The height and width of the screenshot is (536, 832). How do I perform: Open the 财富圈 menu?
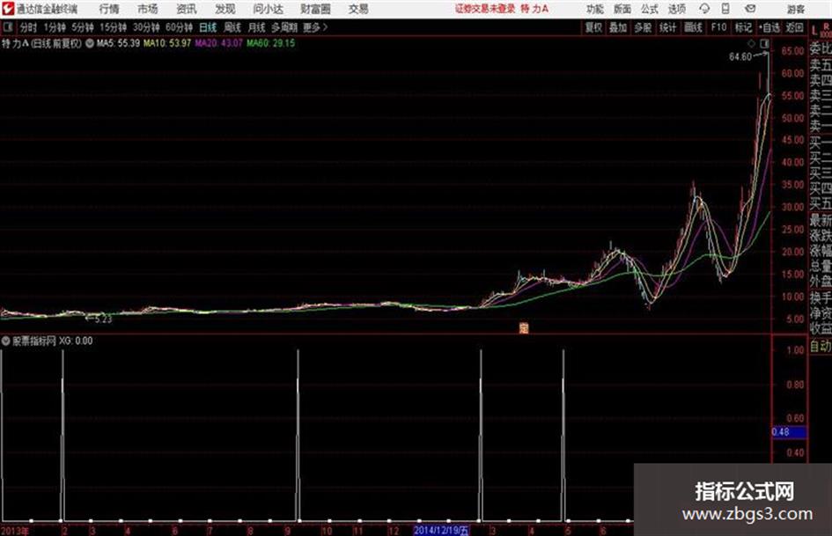[315, 9]
